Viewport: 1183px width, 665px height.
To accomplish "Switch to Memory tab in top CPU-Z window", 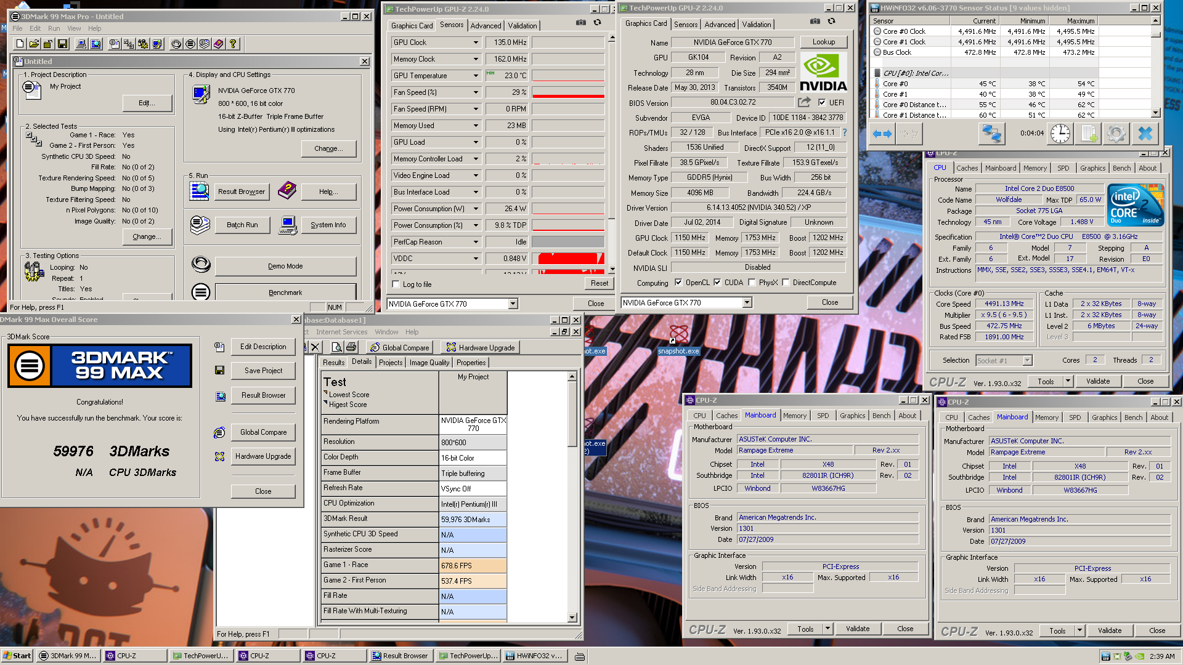I will tap(1035, 168).
